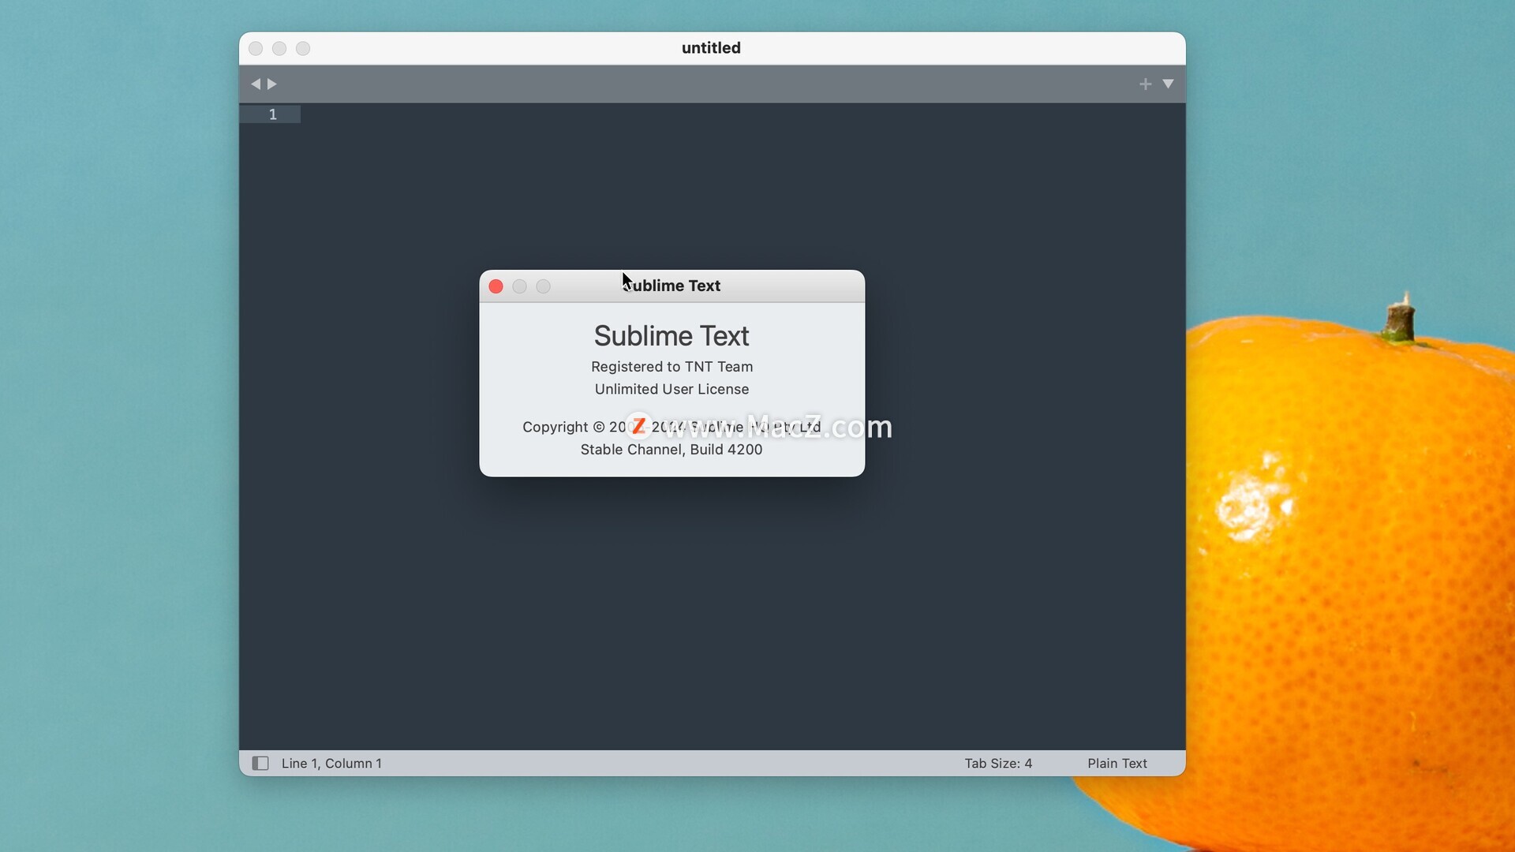
Task: Close the Sublime Text about dialog
Action: click(496, 286)
